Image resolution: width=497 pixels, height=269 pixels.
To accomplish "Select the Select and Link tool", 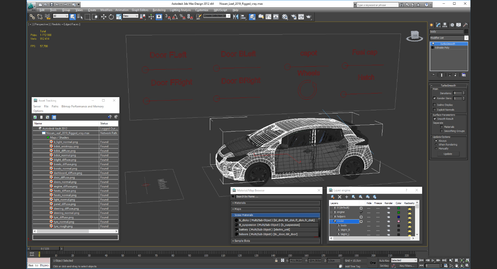I will click(32, 16).
